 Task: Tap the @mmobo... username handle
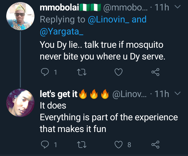[125, 7]
